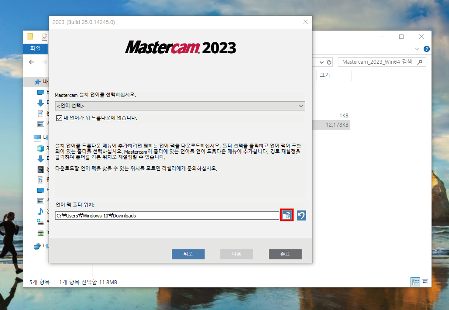Click the grayed 다음 button
The height and width of the screenshot is (310, 449).
point(237,254)
